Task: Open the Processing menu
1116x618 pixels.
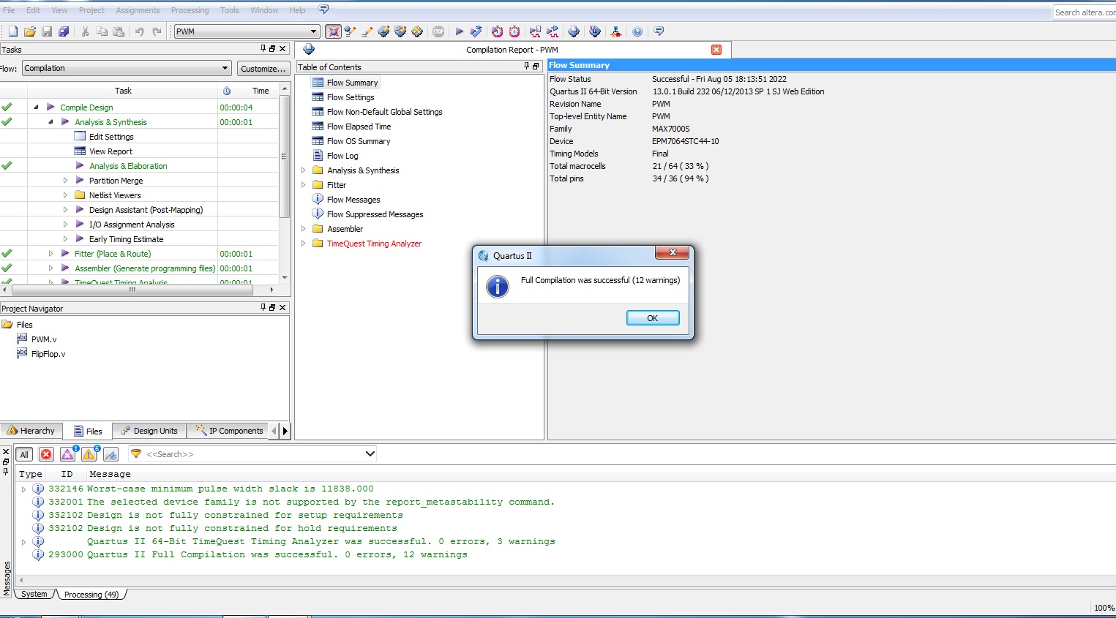Action: 190,10
